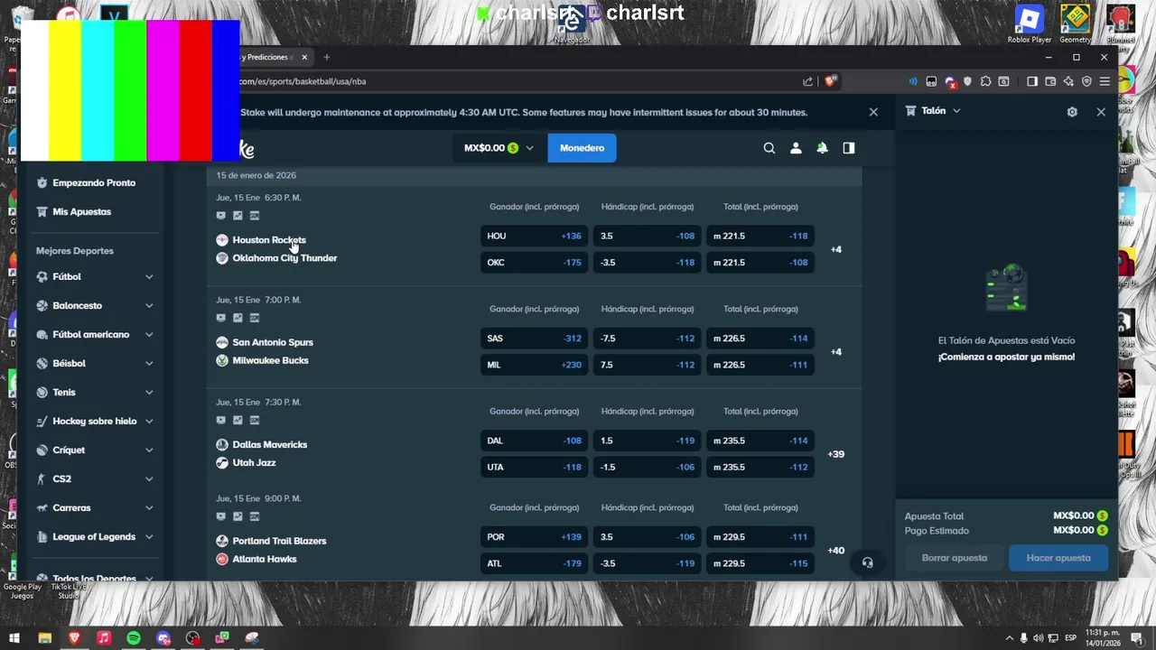Viewport: 1156px width, 650px height.
Task: Click the Borrar apuesta button
Action: tap(955, 558)
